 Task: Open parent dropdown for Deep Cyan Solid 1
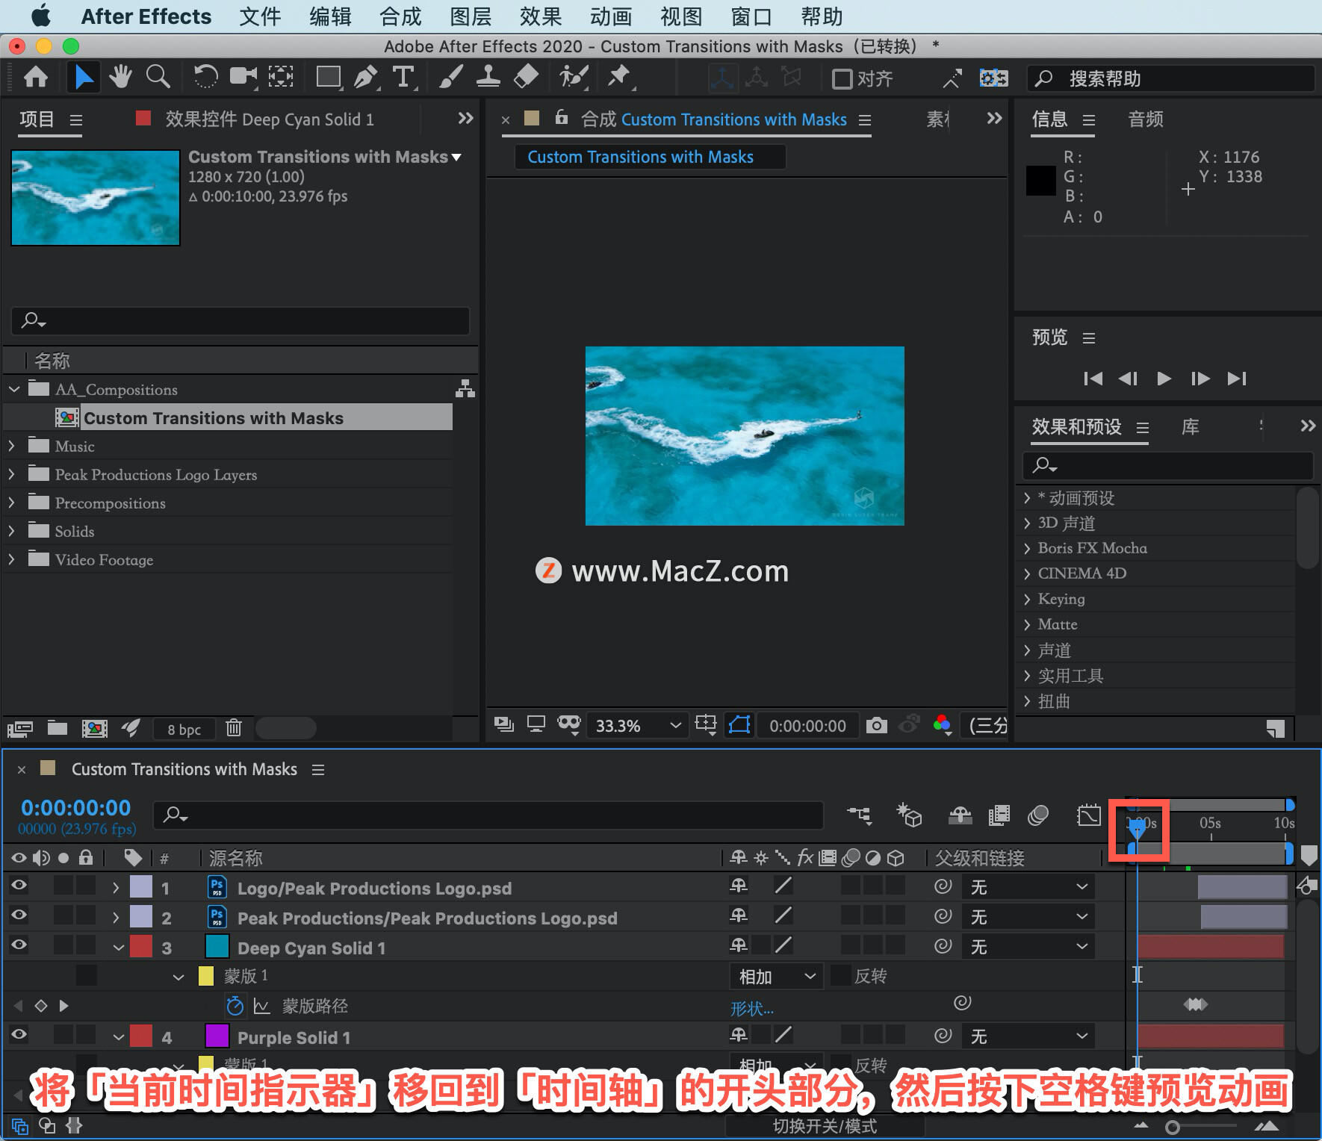(1028, 947)
